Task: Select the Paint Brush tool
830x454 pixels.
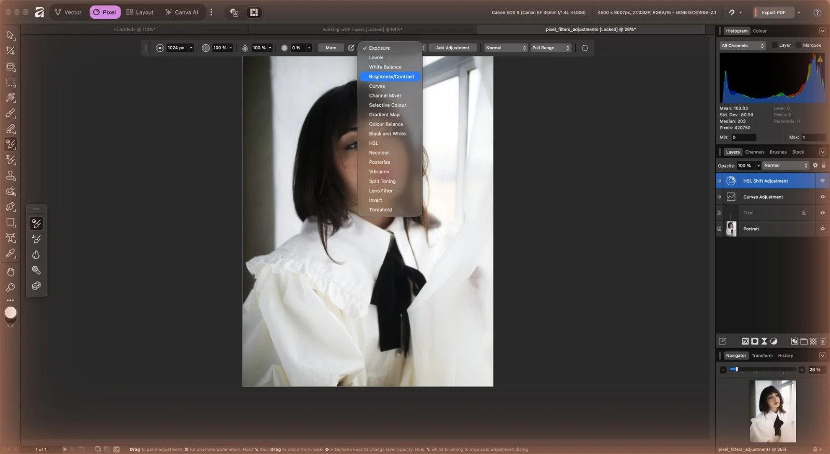Action: click(10, 113)
